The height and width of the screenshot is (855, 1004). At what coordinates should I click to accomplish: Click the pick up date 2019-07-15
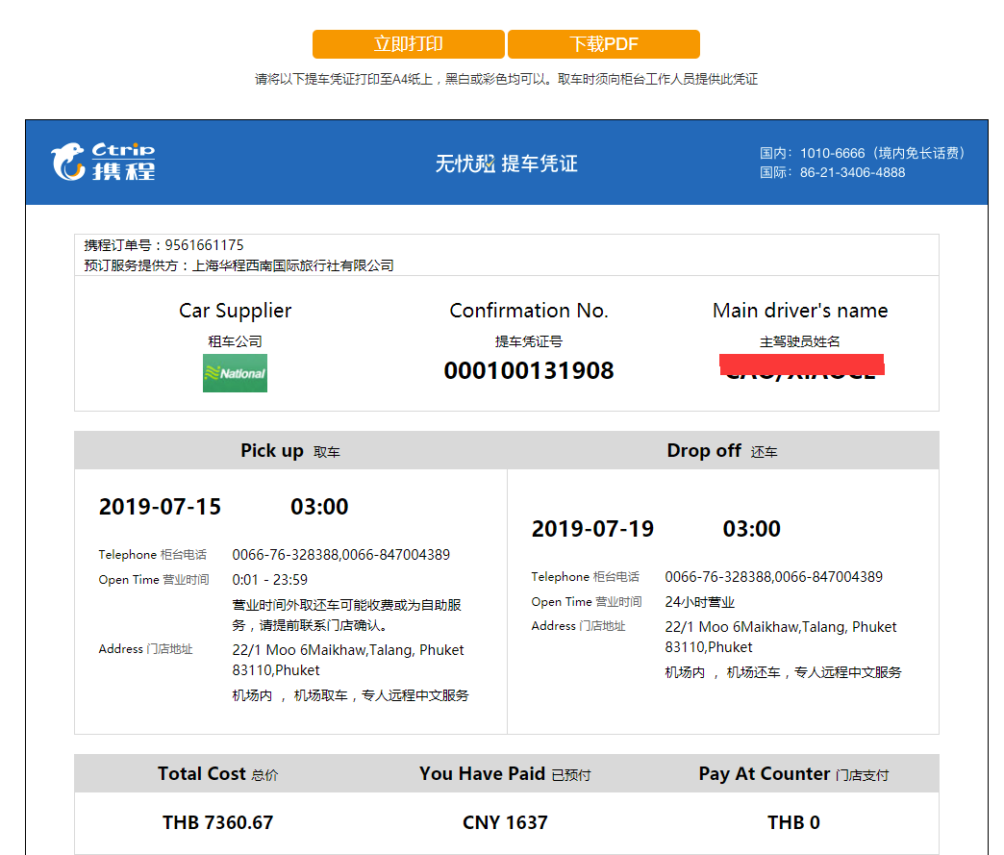click(x=160, y=507)
